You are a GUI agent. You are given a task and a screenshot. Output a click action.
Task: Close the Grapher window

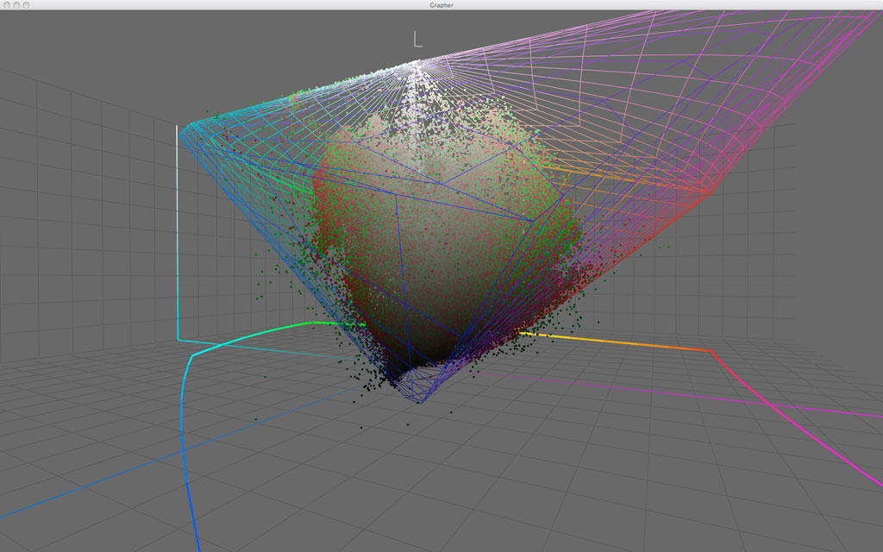(x=7, y=4)
